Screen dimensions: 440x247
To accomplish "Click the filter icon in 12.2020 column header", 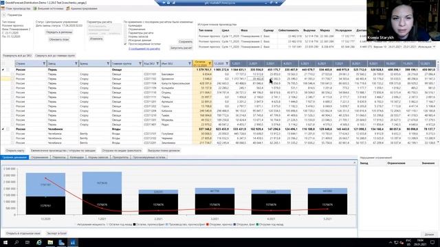I will (x=227, y=64).
